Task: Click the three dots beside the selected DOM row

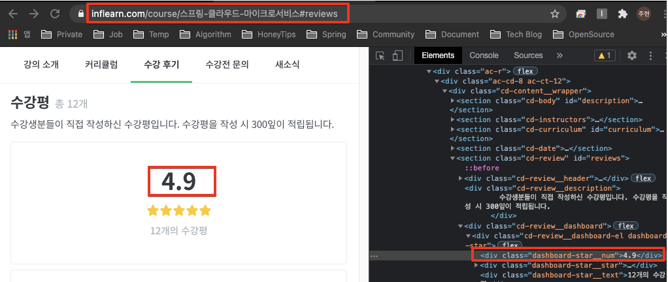Action: pos(374,256)
